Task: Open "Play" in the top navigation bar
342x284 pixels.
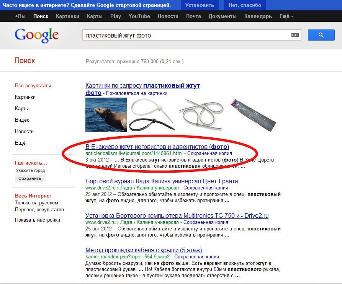Action: click(116, 16)
